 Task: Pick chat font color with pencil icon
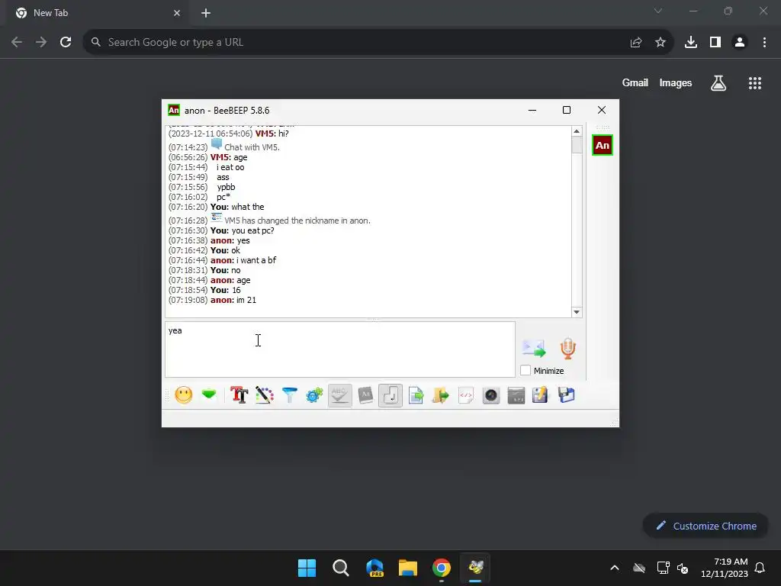click(x=265, y=395)
